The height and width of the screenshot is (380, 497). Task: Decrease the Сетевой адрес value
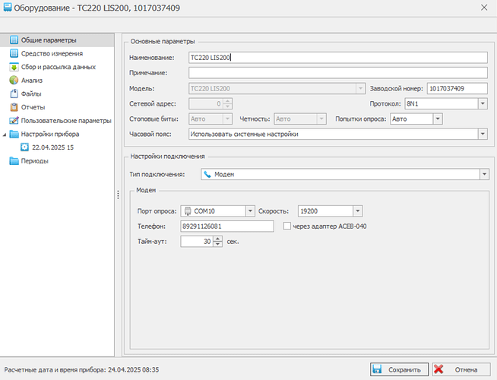227,106
